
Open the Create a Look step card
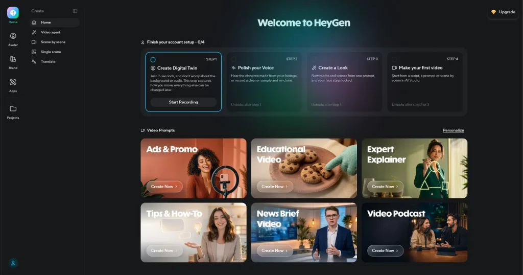(x=345, y=82)
